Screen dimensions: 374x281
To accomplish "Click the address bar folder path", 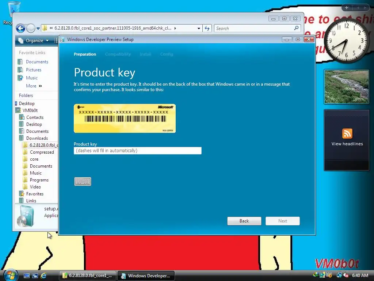I will [113, 28].
